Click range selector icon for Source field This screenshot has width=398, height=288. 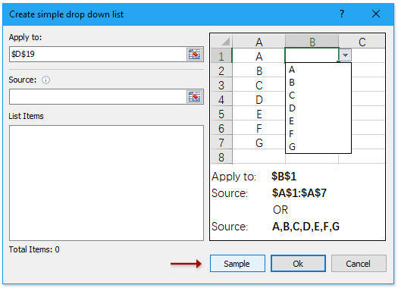point(195,96)
